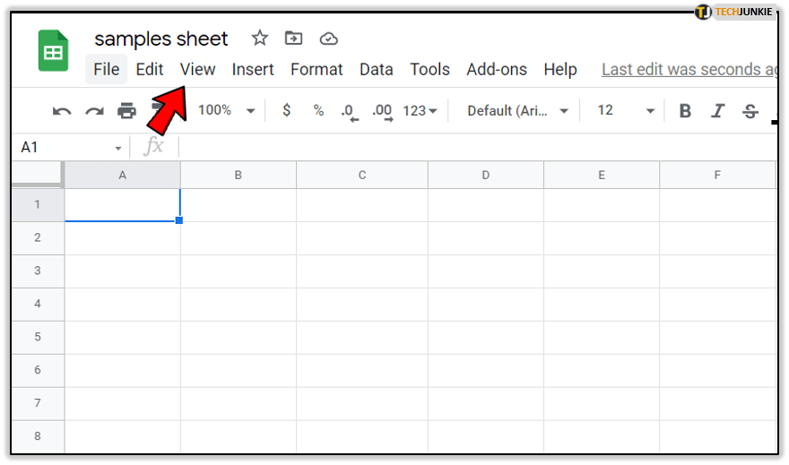
Task: Click the move to folder icon
Action: (293, 38)
